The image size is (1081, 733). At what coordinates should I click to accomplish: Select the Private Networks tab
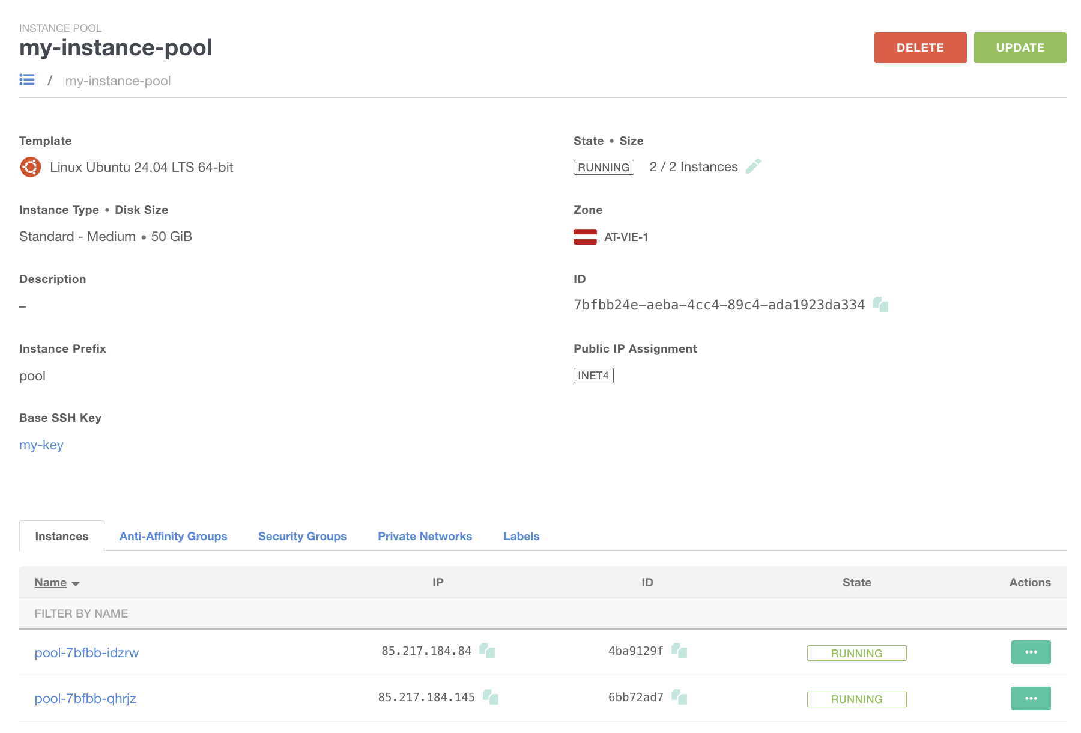425,536
